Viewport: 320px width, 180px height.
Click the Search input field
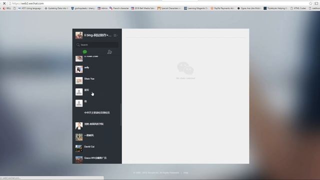[x=97, y=44]
